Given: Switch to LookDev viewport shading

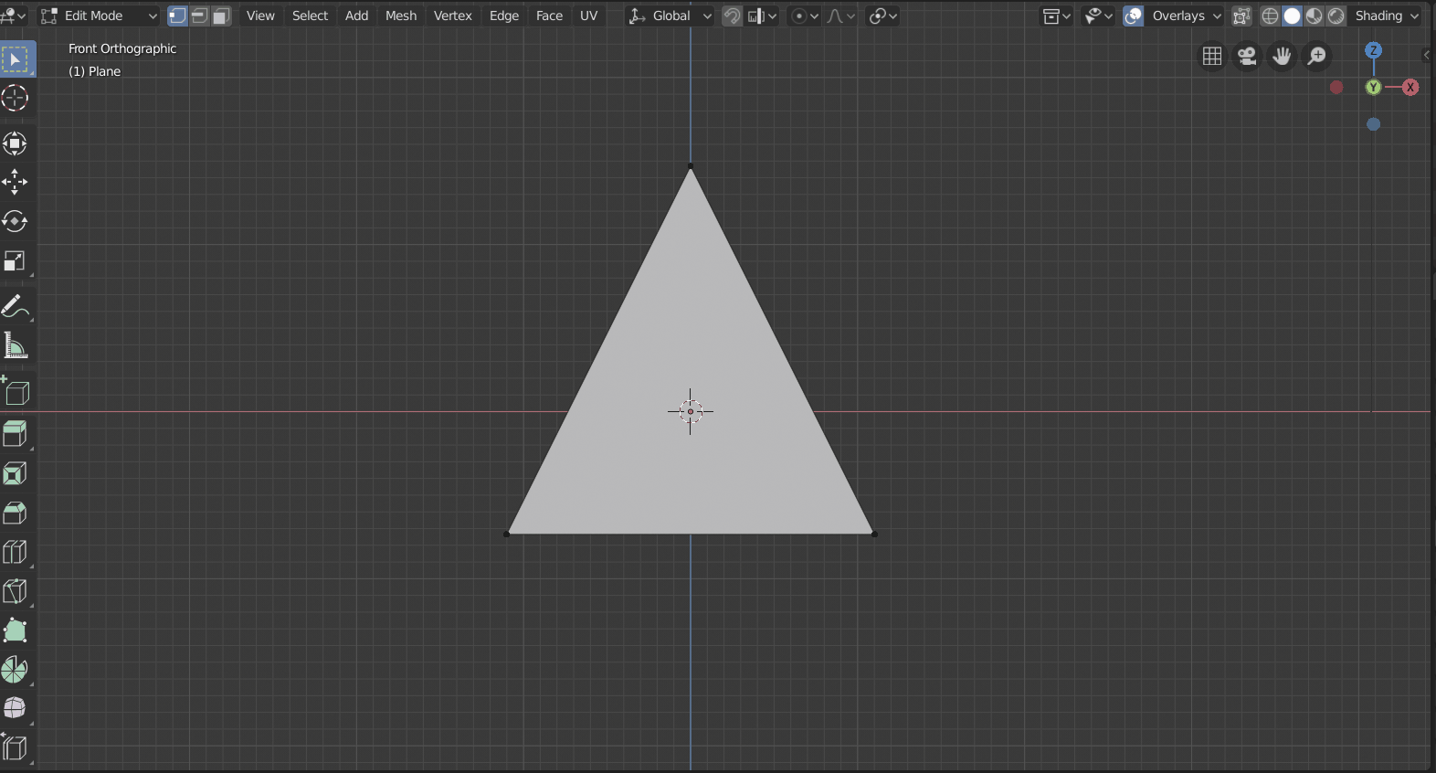Looking at the screenshot, I should pyautogui.click(x=1314, y=16).
